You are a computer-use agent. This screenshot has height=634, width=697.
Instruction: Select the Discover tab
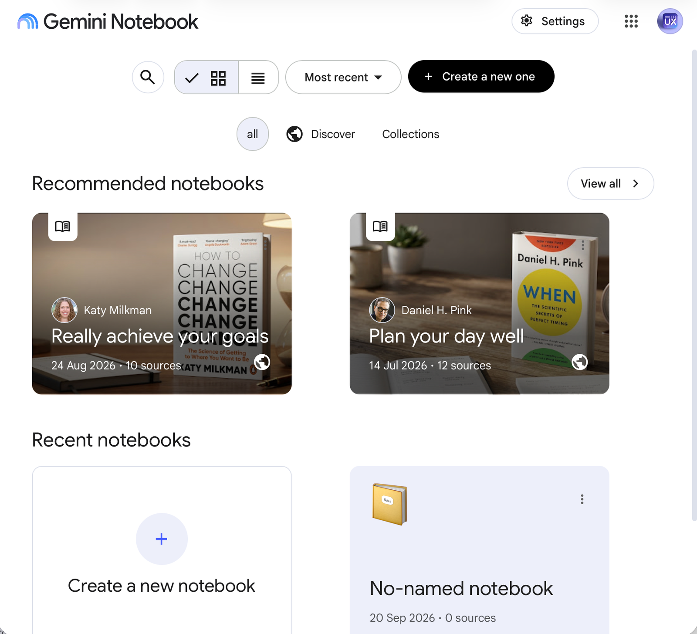click(321, 134)
